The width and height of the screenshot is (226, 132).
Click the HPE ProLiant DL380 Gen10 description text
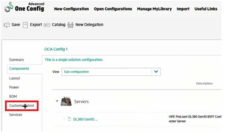point(195,119)
